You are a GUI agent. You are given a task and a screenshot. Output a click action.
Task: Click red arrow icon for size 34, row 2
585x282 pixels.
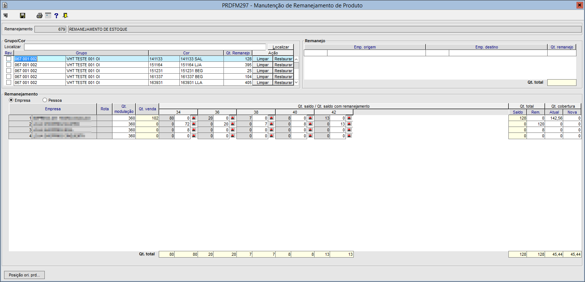(x=194, y=124)
